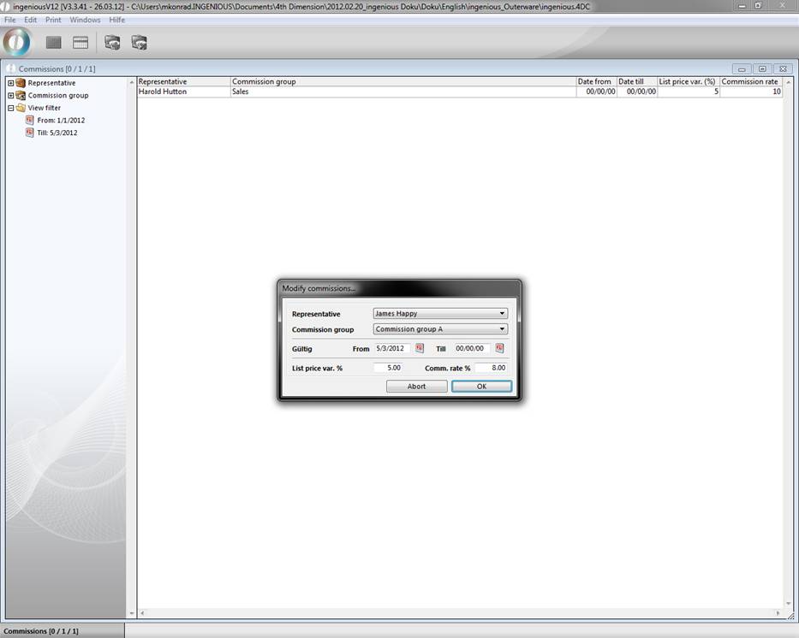
Task: Confirm the dialog with OK
Action: [481, 387]
